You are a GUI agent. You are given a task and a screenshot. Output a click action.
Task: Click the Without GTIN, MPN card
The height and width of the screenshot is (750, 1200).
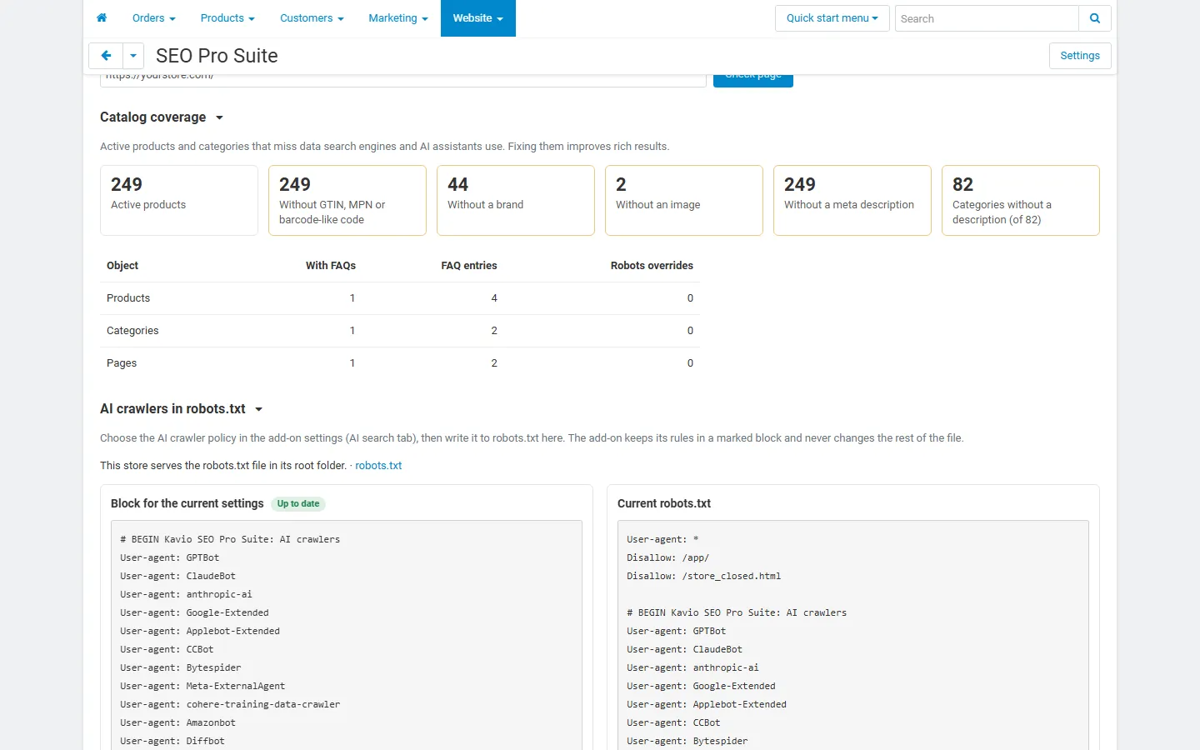pyautogui.click(x=347, y=200)
